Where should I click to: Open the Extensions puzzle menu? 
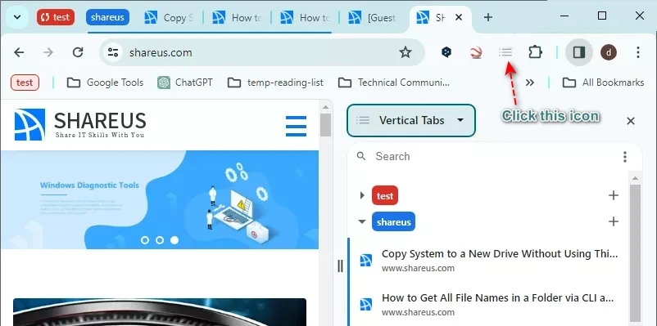click(x=535, y=52)
